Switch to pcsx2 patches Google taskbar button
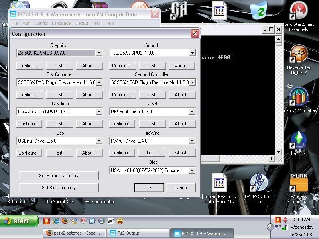The height and width of the screenshot is (239, 319). point(74,233)
